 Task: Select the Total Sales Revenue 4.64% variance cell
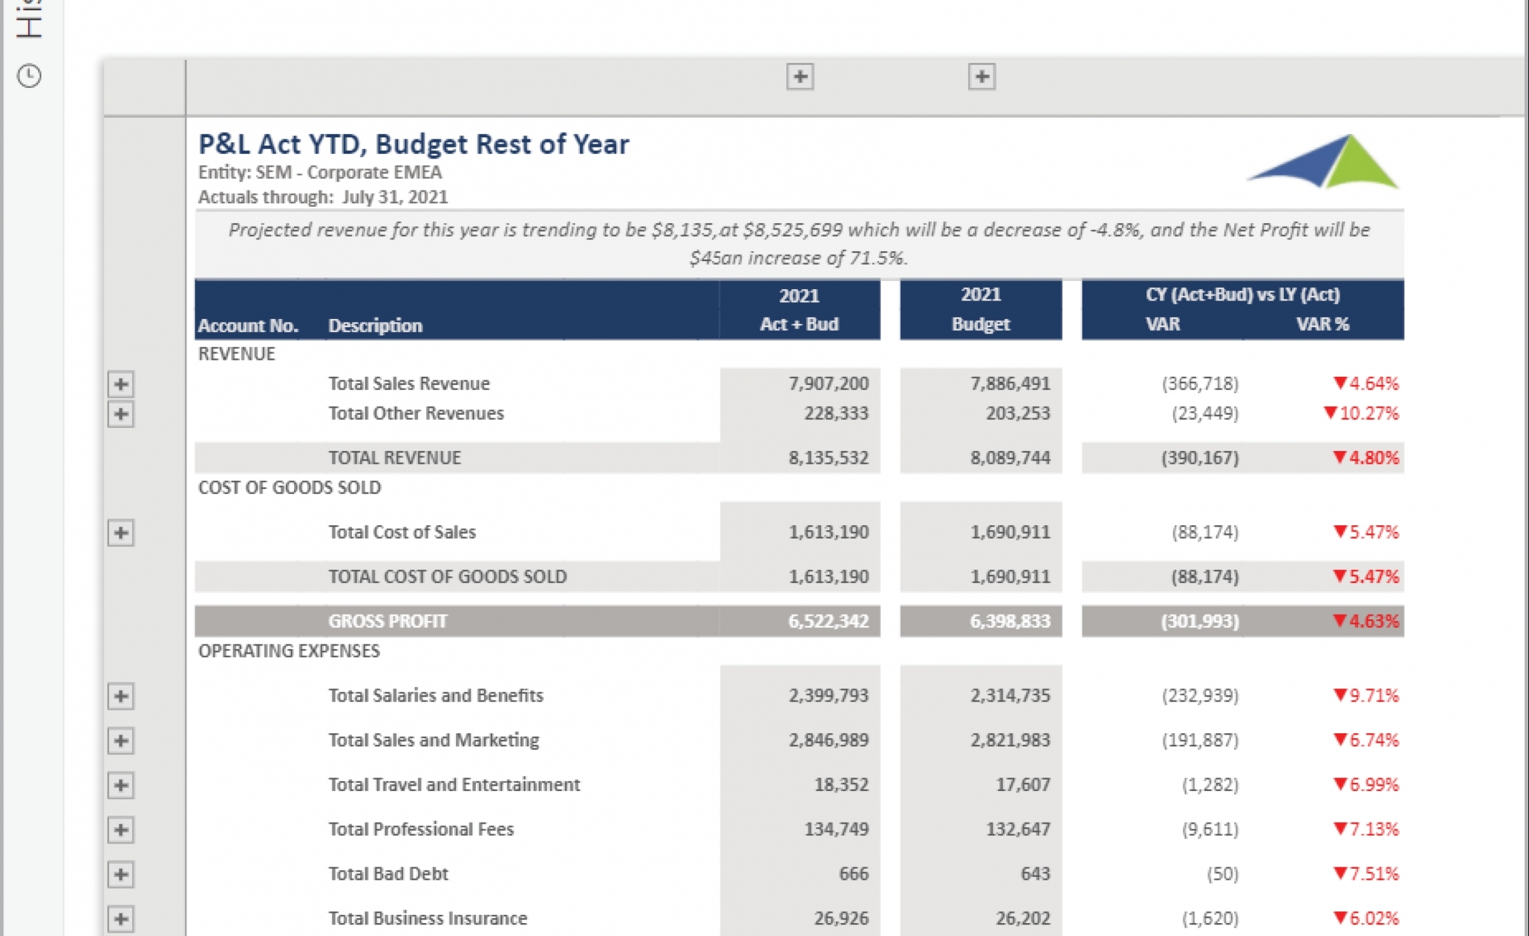click(x=1365, y=384)
